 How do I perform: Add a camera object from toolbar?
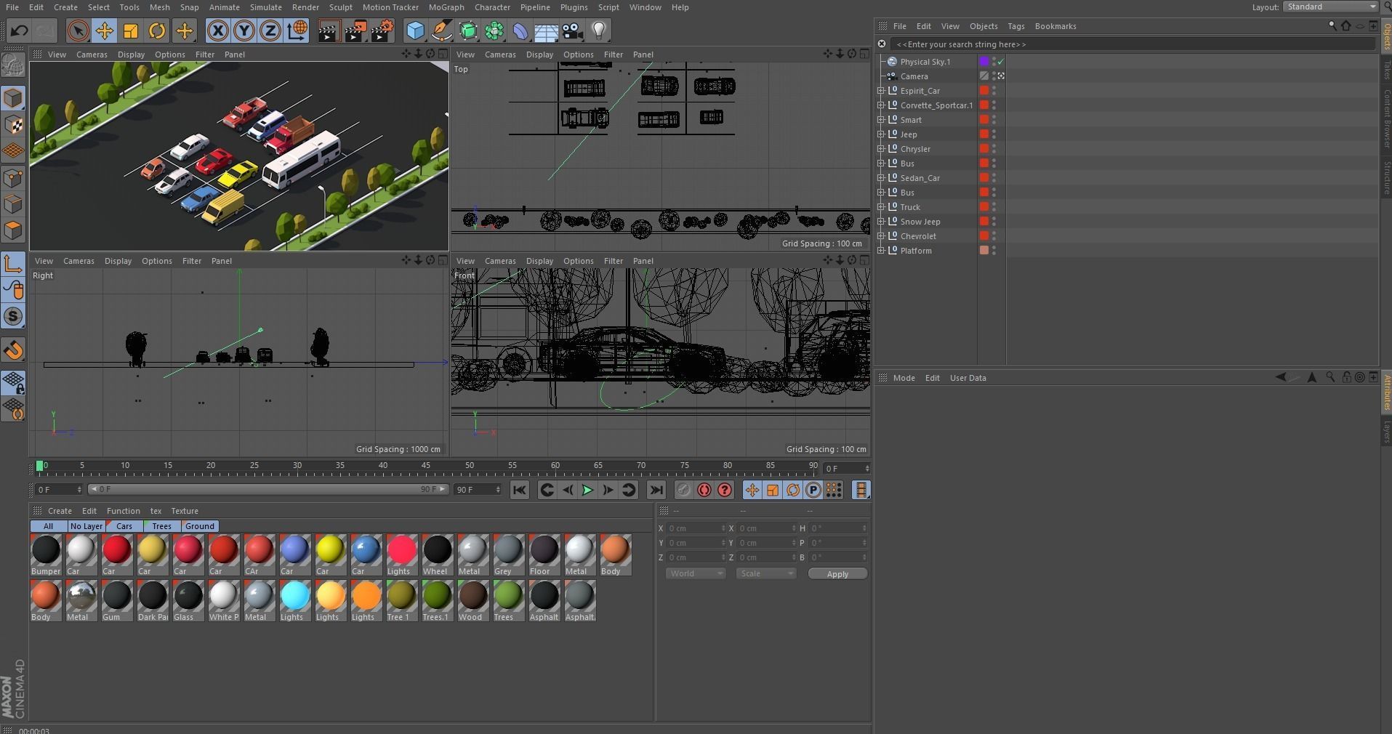pyautogui.click(x=573, y=31)
